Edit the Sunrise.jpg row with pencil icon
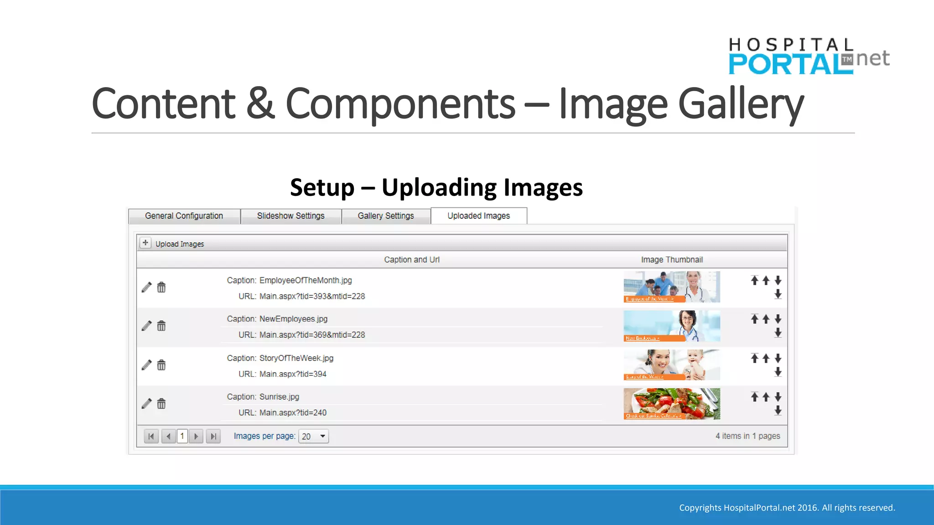Screen dimensions: 934x525 tap(146, 404)
